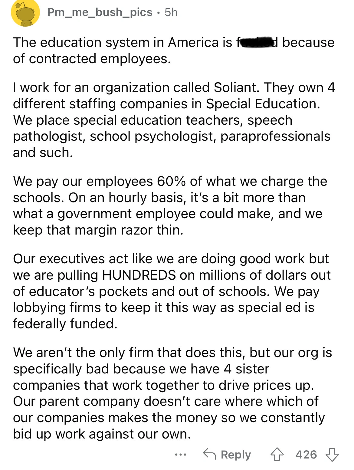Click the capitalized word "HUNDREDS"
The height and width of the screenshot is (470, 354).
coord(139,275)
